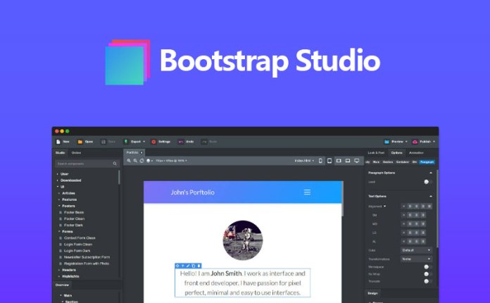Image resolution: width=490 pixels, height=303 pixels.
Task: Select the laptop viewport icon
Action: click(348, 161)
